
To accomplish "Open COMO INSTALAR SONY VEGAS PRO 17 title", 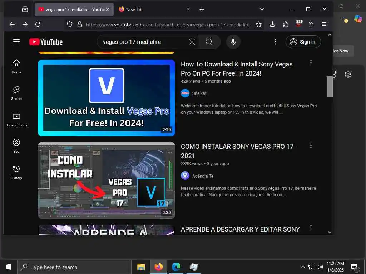I will [239, 151].
